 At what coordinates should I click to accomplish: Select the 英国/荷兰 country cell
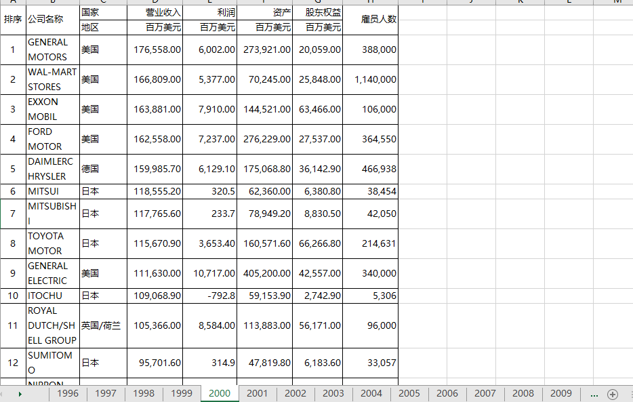click(x=103, y=325)
